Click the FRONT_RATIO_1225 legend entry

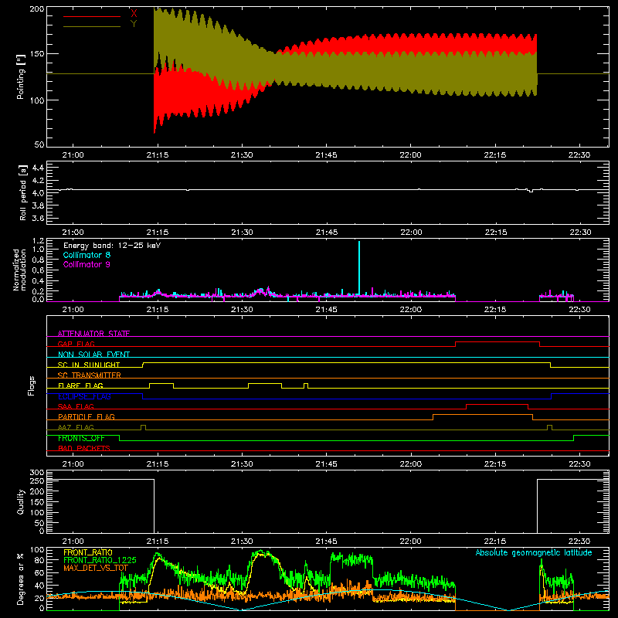[x=100, y=560]
